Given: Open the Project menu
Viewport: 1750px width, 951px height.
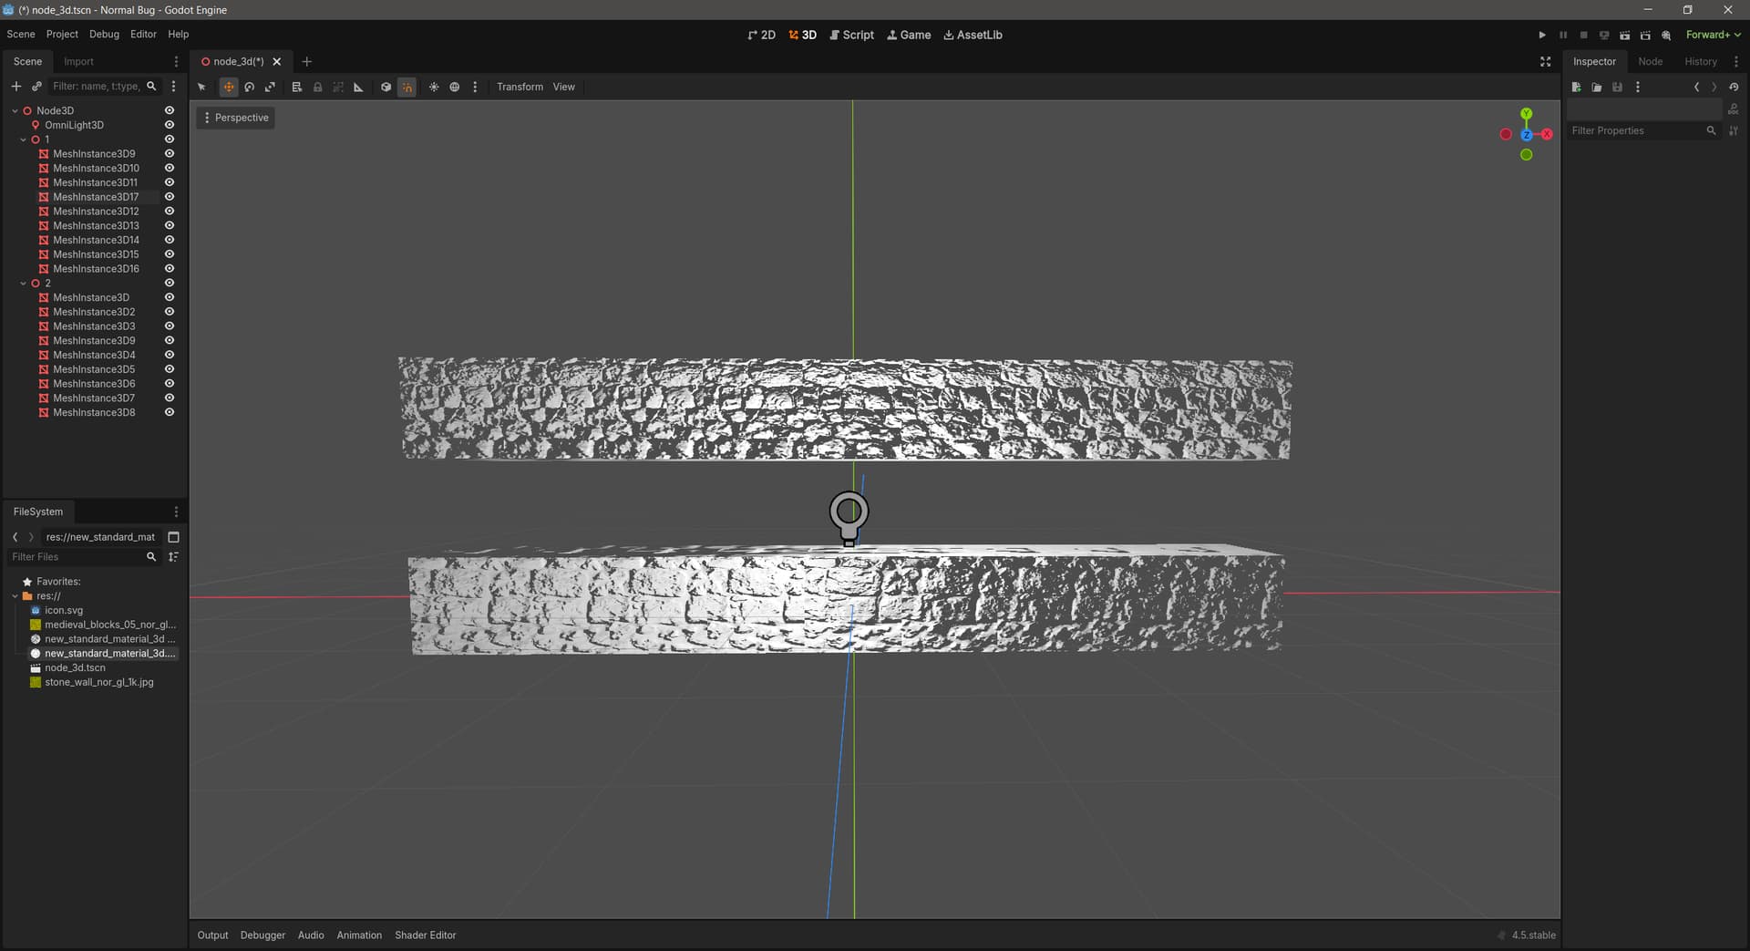Looking at the screenshot, I should click(62, 35).
